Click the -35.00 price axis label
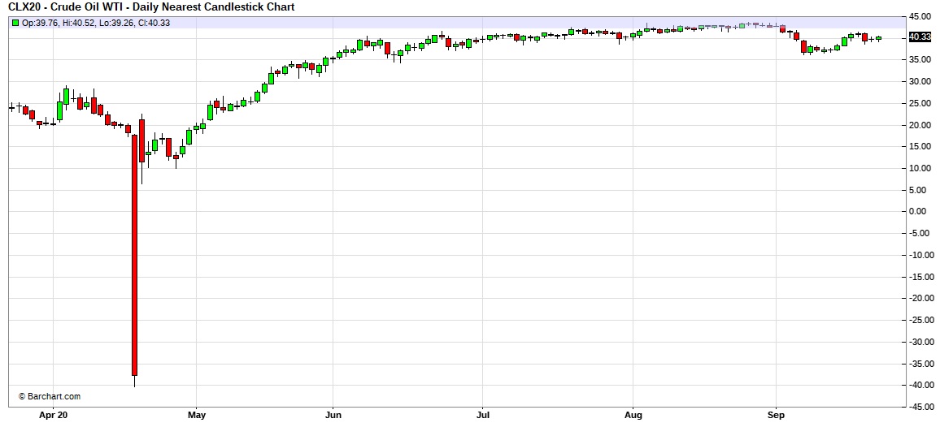Screen dimensions: 940x440 coord(923,364)
